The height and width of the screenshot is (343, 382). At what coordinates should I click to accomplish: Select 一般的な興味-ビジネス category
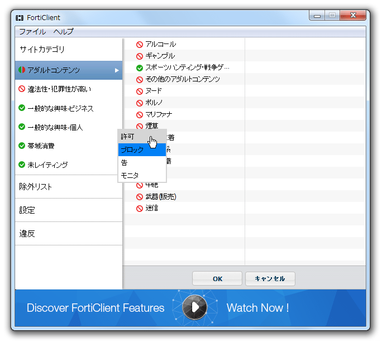(x=69, y=108)
